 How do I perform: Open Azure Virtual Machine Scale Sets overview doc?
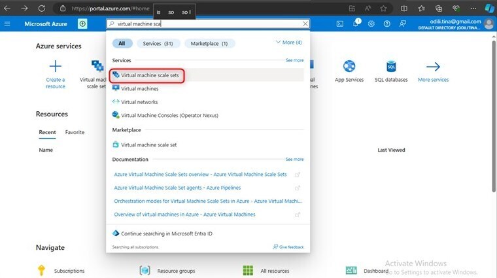coord(200,175)
